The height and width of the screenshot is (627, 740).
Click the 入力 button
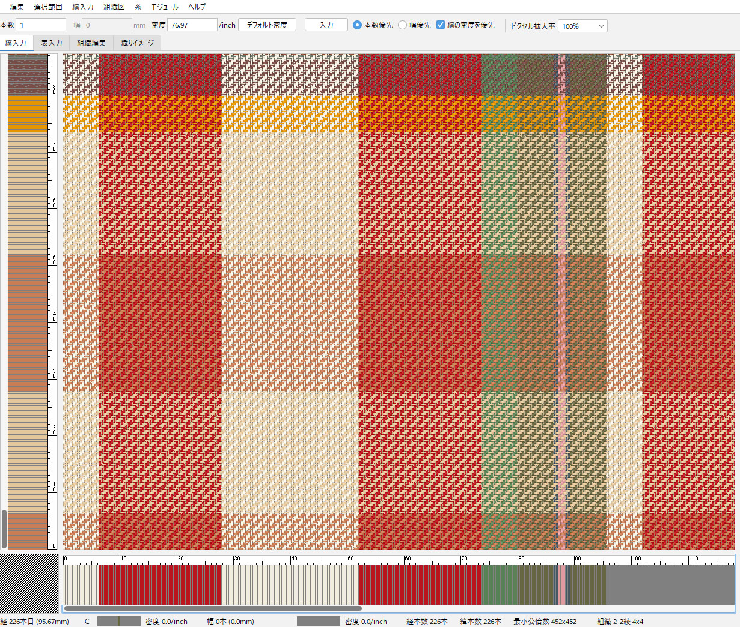326,25
